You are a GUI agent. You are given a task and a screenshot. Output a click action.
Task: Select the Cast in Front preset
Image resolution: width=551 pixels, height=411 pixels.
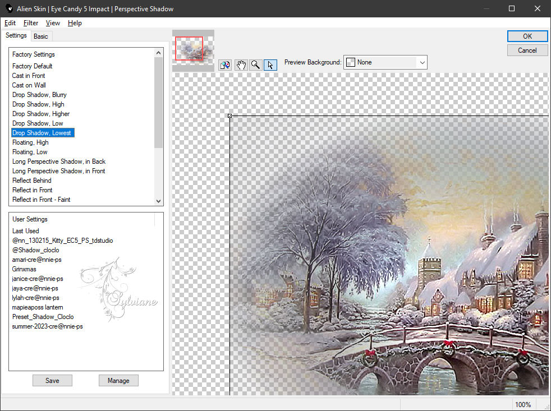(29, 76)
